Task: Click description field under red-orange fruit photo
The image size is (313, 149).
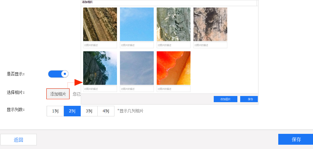Action: point(173,89)
